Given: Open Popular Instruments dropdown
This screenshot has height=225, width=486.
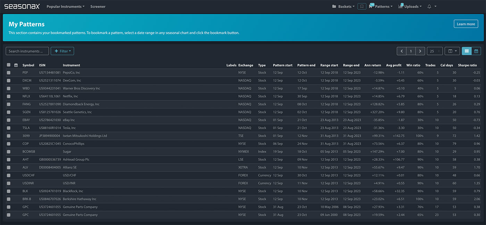Looking at the screenshot, I should point(66,6).
